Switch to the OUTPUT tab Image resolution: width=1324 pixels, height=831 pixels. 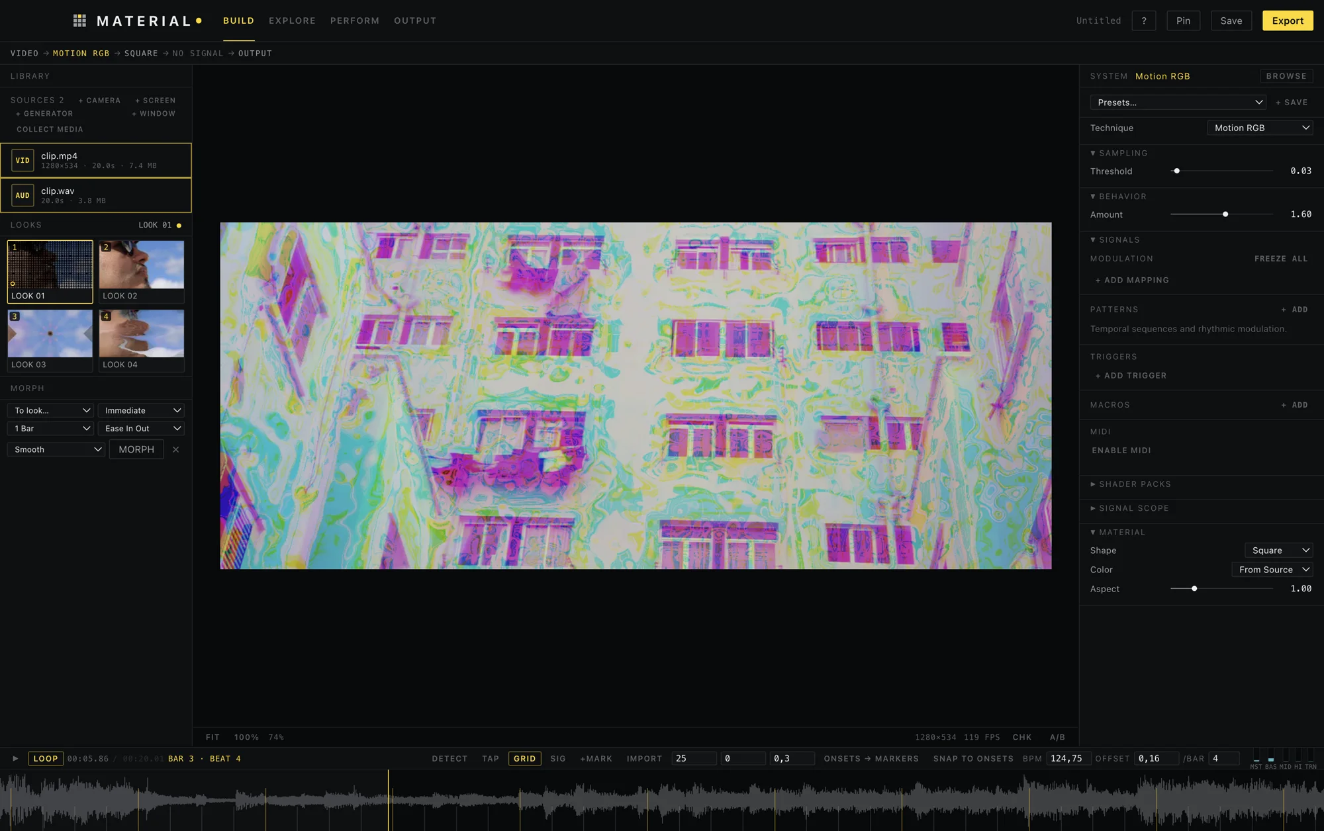tap(415, 21)
